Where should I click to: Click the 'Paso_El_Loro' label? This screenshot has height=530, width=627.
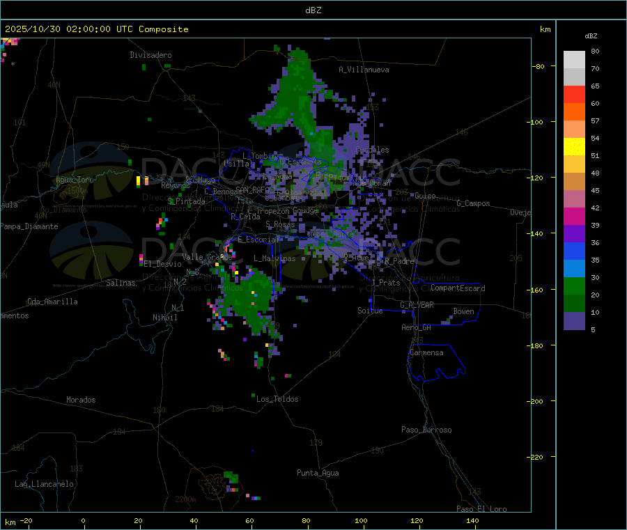481,509
